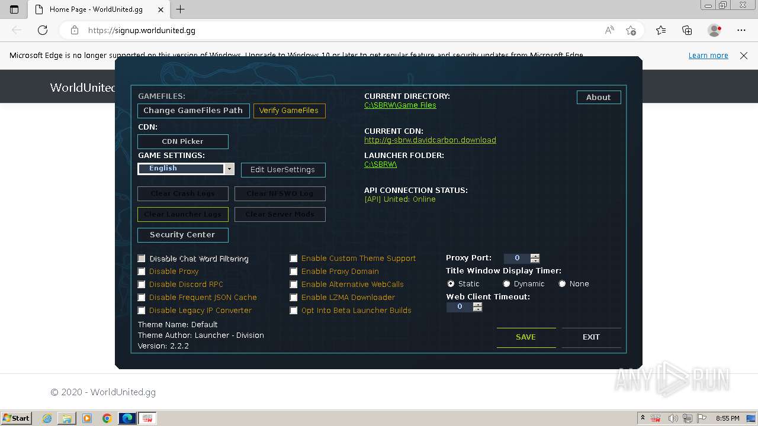Show hidden tray icons arrow
Viewport: 758px width, 426px height.
643,418
